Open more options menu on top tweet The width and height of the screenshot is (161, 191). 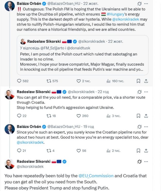pyautogui.click(x=146, y=4)
